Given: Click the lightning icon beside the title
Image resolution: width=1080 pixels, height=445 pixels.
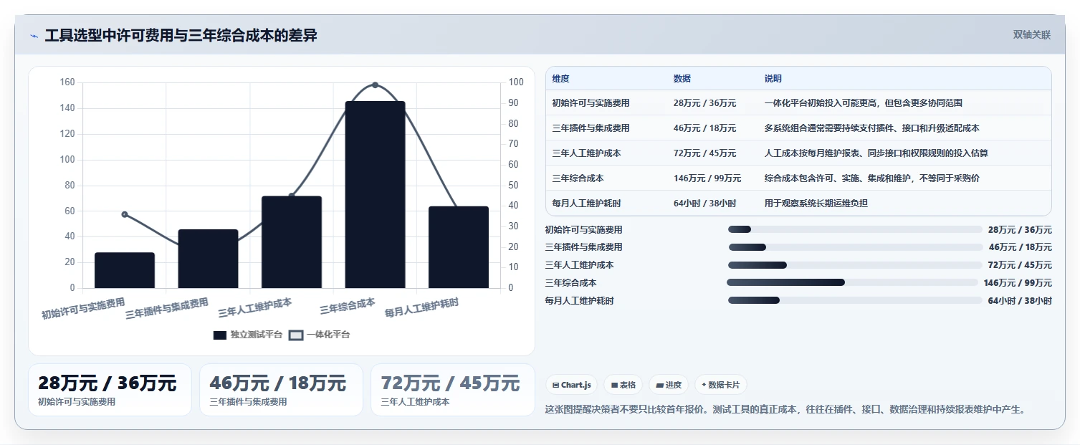Looking at the screenshot, I should 34,36.
